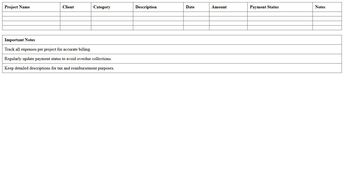The height and width of the screenshot is (175, 344).
Task: Select first empty cell under Payment Status
Action: [280, 14]
